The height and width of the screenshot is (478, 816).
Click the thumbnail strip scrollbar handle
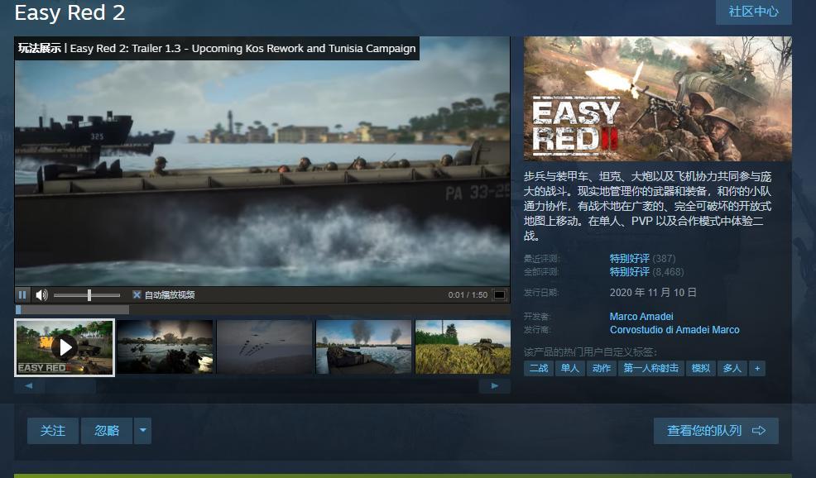click(x=70, y=385)
